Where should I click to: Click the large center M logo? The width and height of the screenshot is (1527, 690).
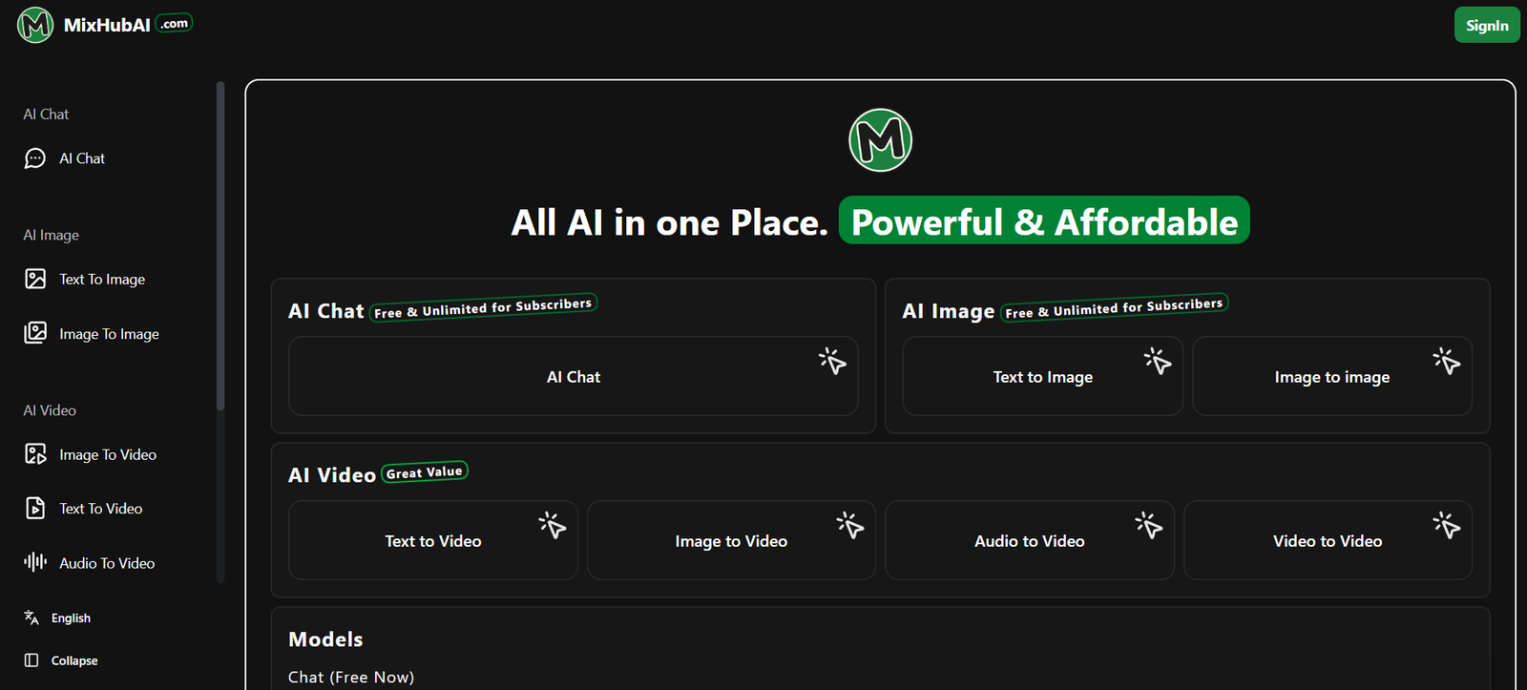(x=880, y=140)
